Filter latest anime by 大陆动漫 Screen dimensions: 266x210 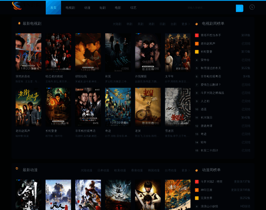(86, 170)
